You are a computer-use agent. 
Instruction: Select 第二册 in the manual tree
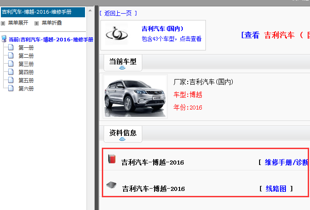tap(26, 56)
